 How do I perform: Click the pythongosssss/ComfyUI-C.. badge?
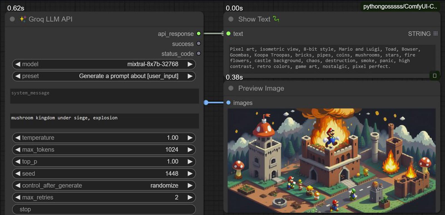[x=400, y=6]
